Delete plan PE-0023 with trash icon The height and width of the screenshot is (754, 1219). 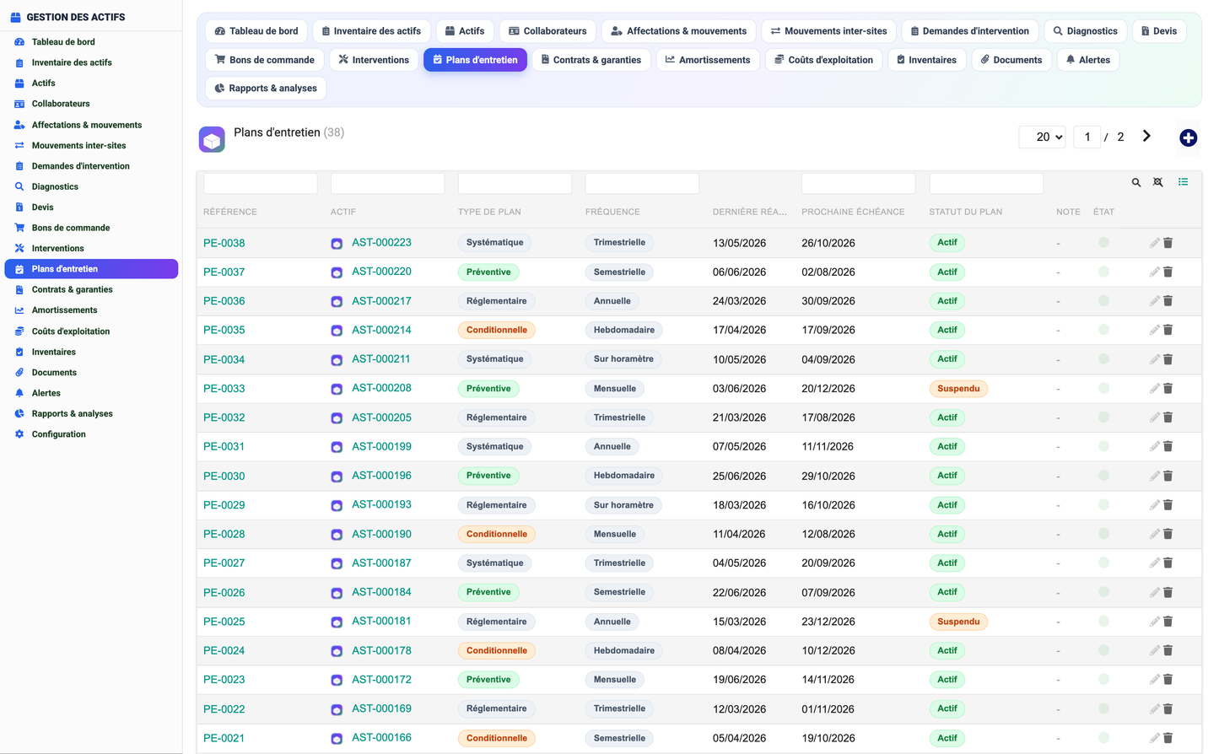coord(1168,680)
